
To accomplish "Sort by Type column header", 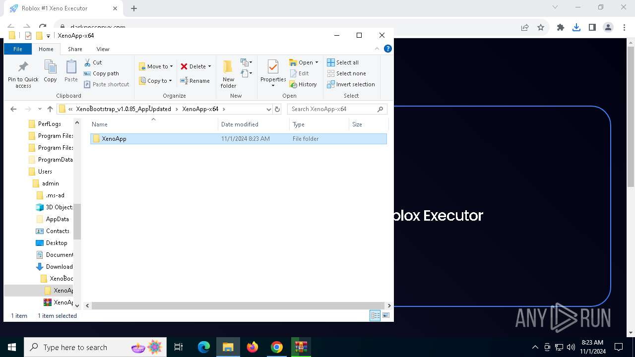I will (x=319, y=124).
